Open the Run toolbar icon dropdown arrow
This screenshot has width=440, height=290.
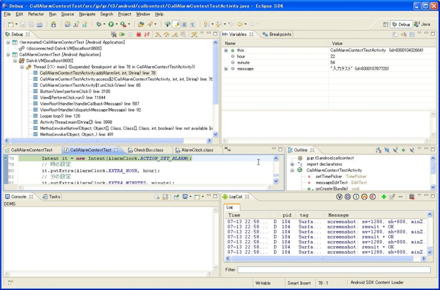pos(117,24)
